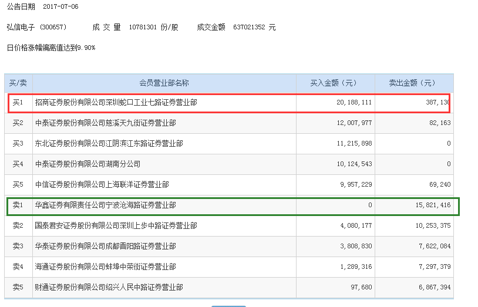
Task: Click buy amount 3,808,830 in 卖3 row
Action: click(356, 246)
